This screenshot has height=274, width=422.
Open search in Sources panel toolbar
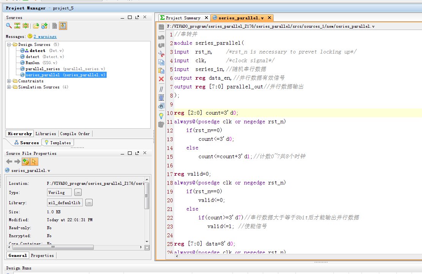9,26
